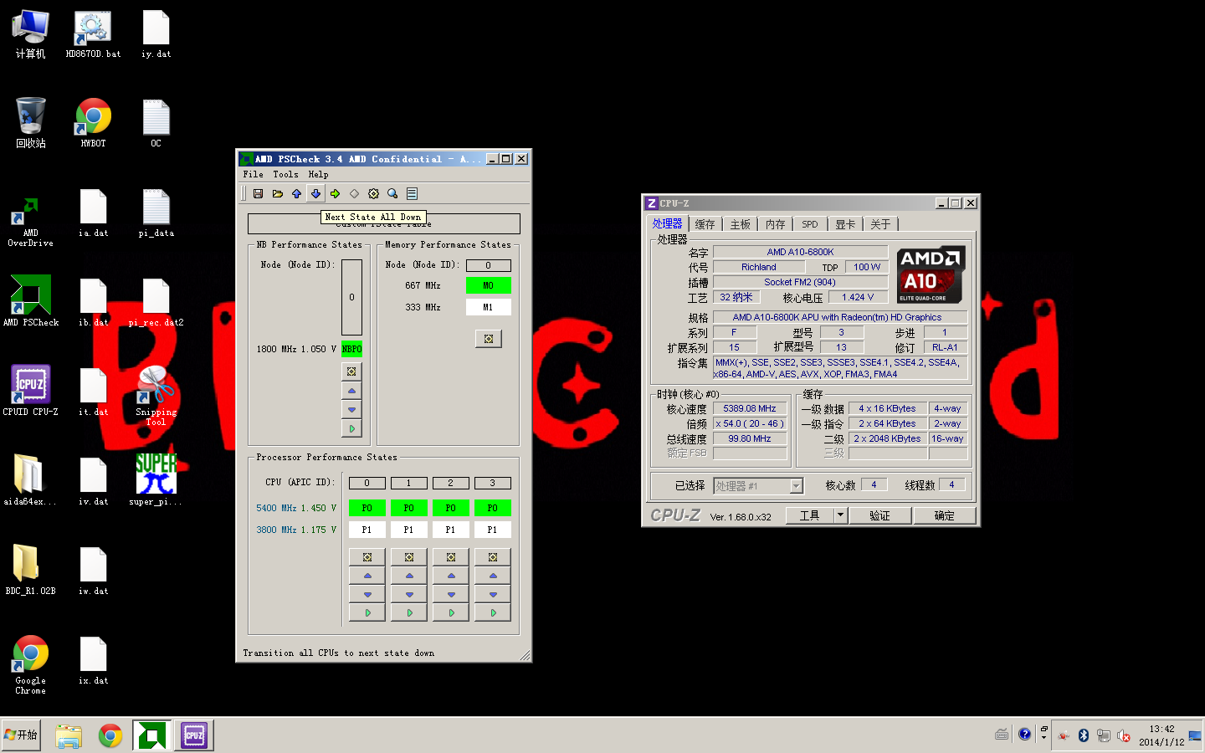Open the File menu in PSCheck
Viewport: 1205px width, 753px height.
(x=253, y=175)
